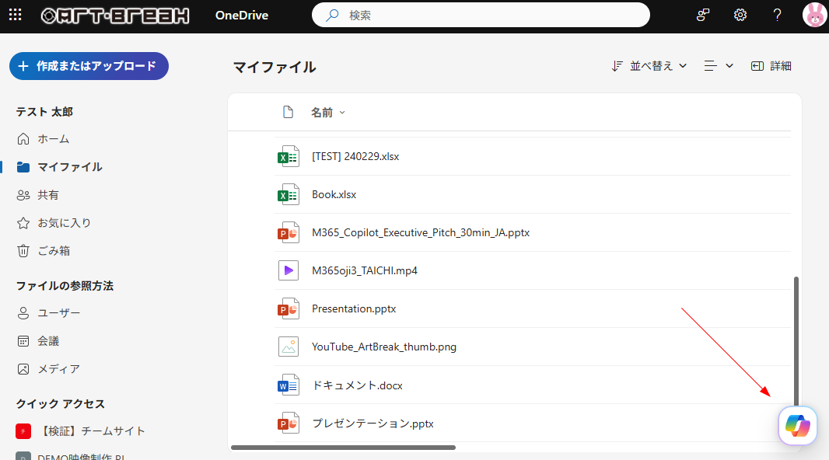Image resolution: width=829 pixels, height=460 pixels.
Task: Open the 詳細 details pane button
Action: click(x=771, y=66)
